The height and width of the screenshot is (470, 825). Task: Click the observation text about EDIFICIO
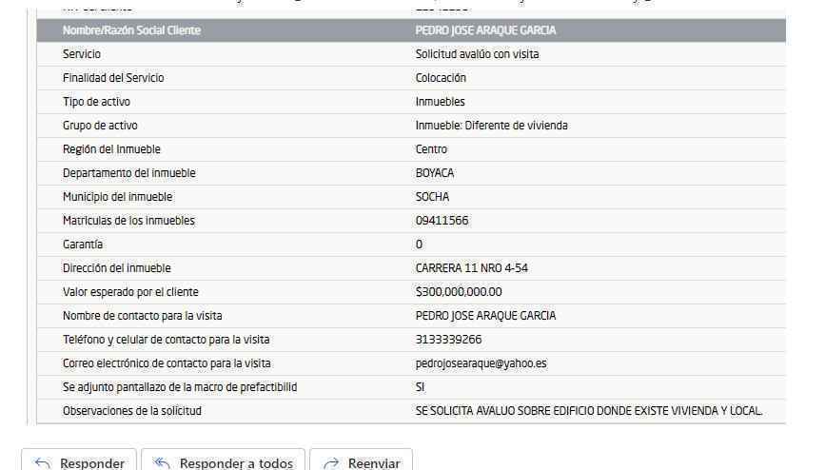point(588,411)
